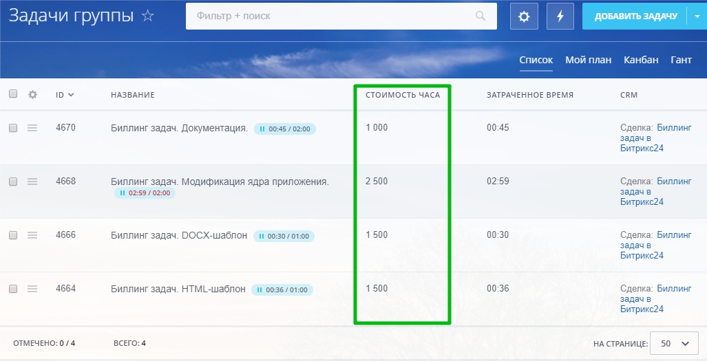Expand the ДОБАВИТЬ ЗАДАЧУ dropdown arrow
This screenshot has width=707, height=361.
coord(697,17)
